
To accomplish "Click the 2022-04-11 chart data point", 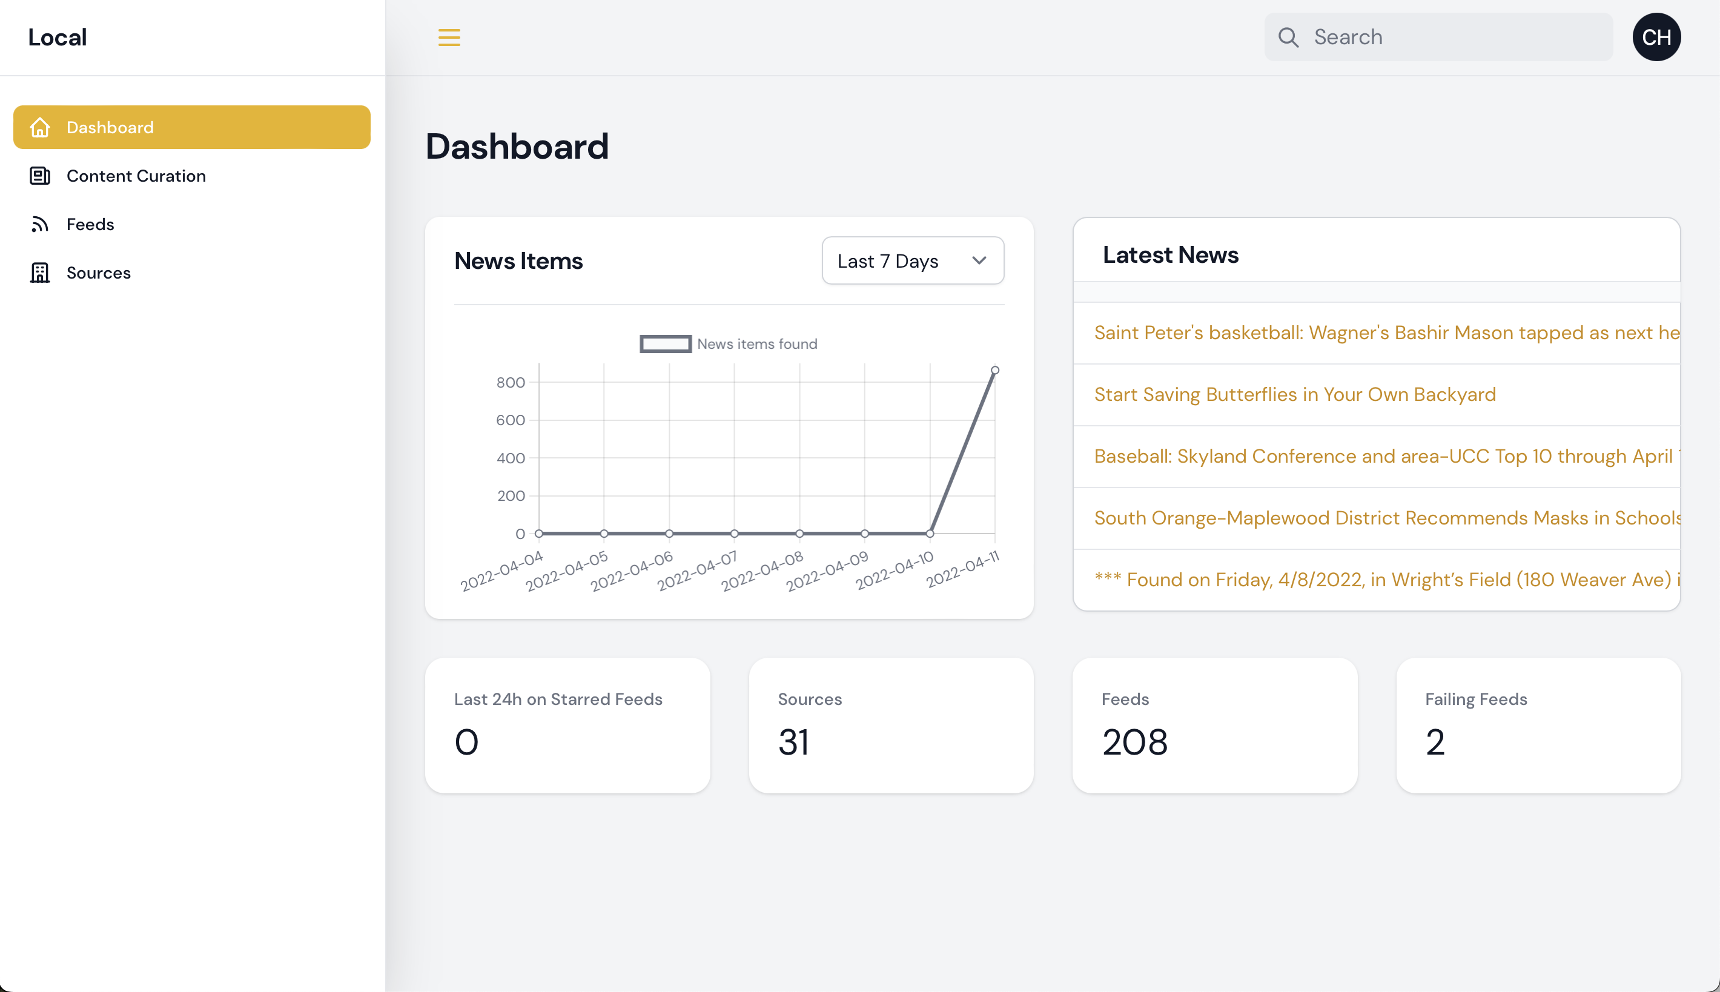I will 994,371.
